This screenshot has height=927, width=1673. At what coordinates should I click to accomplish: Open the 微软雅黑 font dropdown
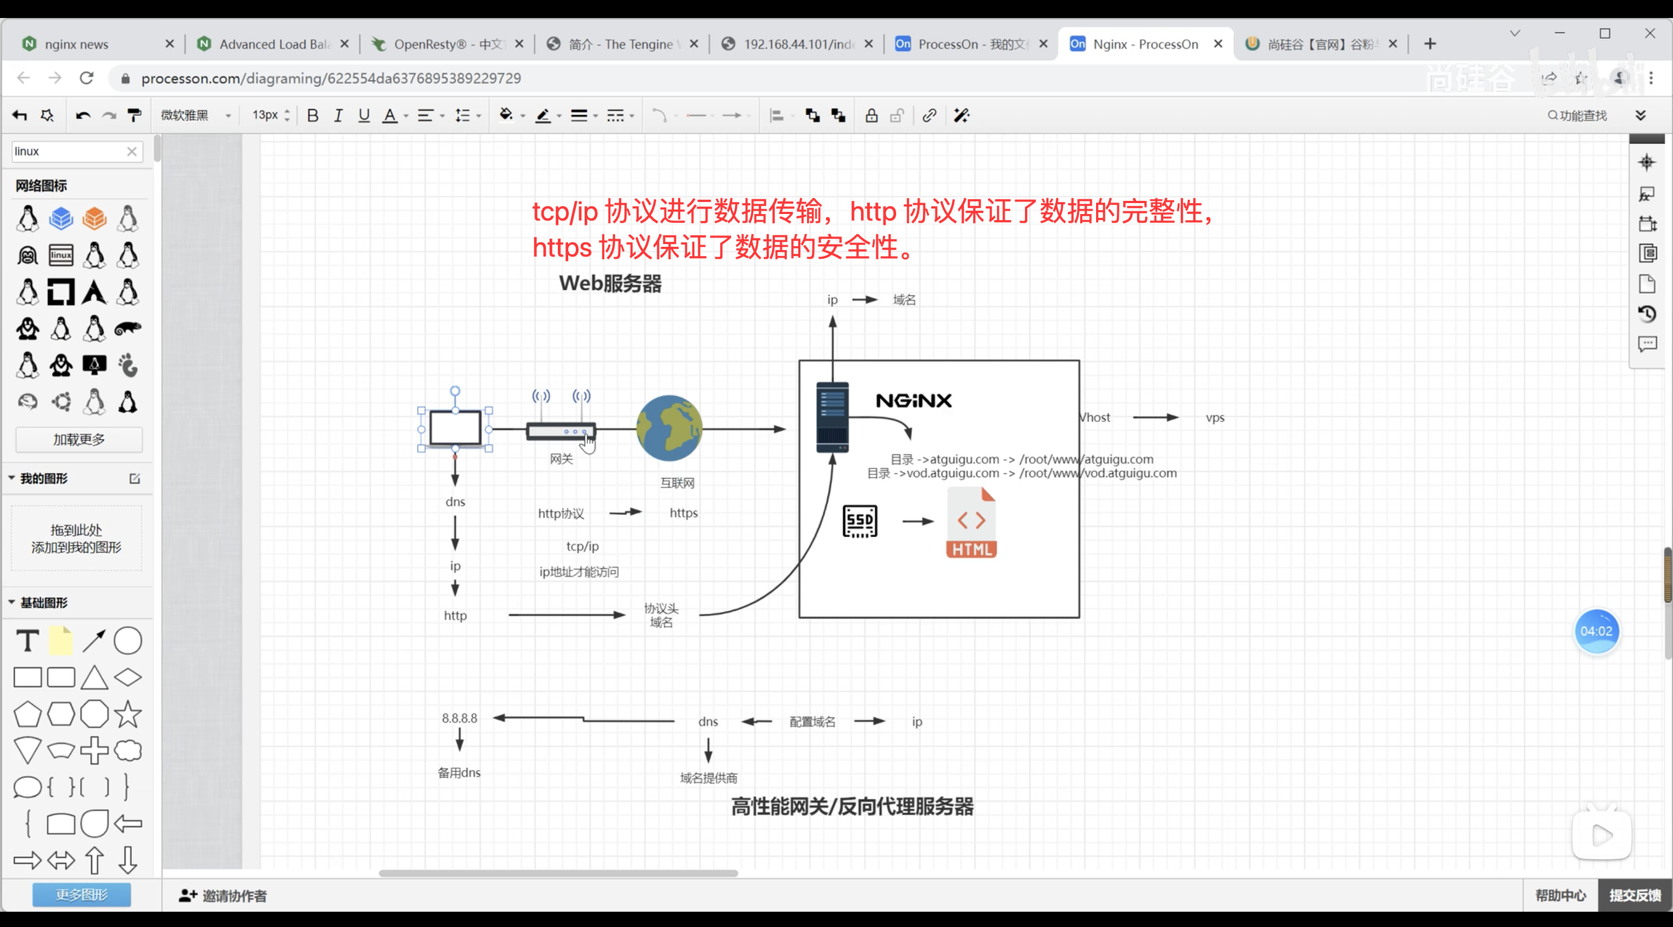(x=196, y=116)
